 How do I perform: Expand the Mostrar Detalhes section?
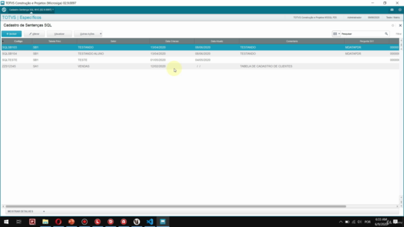pos(26,211)
